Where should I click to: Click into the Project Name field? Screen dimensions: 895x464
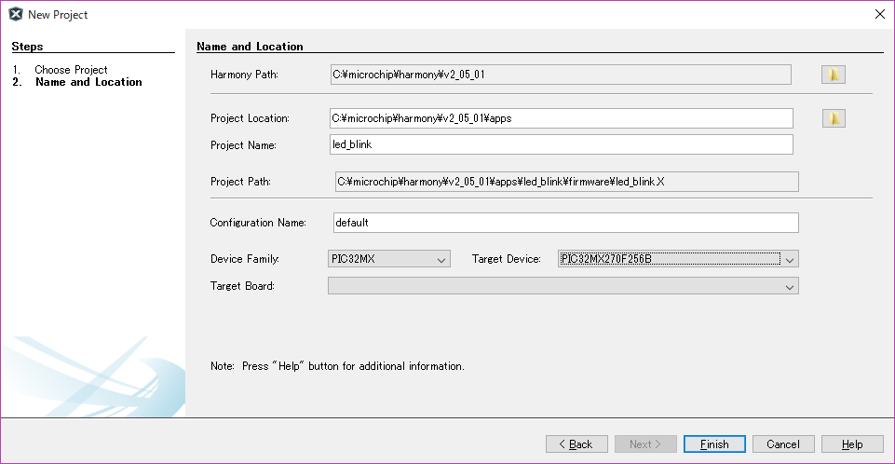point(562,144)
